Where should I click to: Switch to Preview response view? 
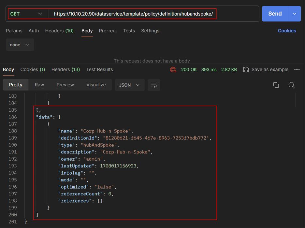65,85
